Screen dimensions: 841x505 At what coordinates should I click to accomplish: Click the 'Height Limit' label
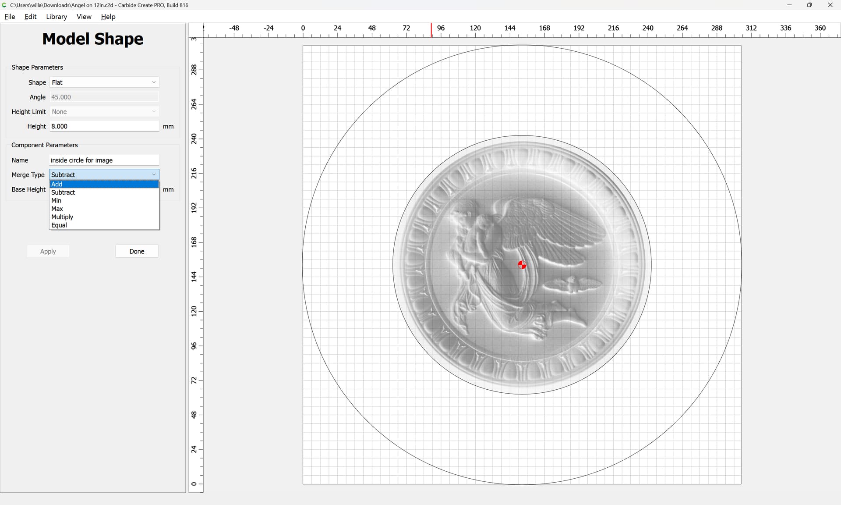[x=28, y=112]
